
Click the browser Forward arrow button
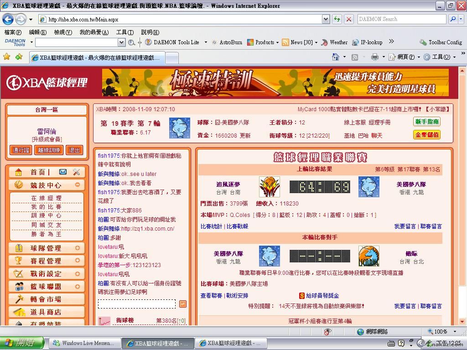coord(20,19)
